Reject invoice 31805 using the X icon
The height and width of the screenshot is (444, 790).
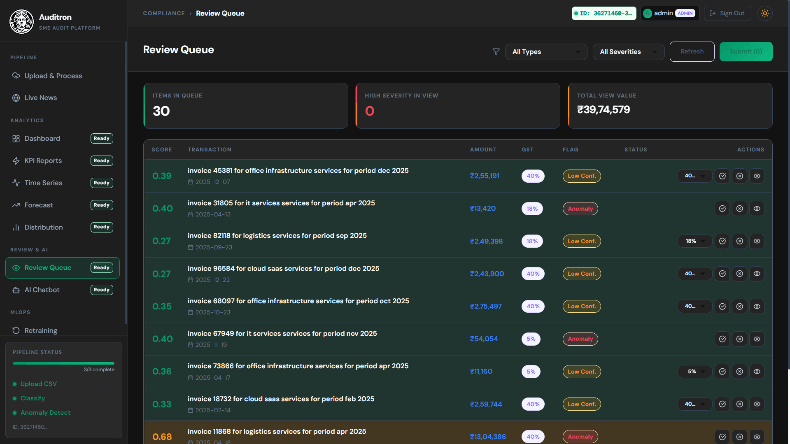[x=739, y=209]
